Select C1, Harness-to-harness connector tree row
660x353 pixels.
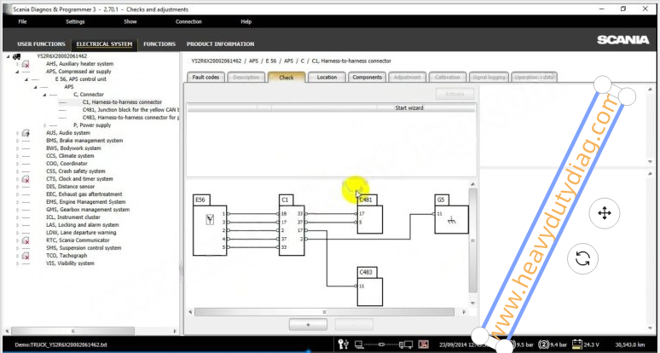[x=122, y=102]
